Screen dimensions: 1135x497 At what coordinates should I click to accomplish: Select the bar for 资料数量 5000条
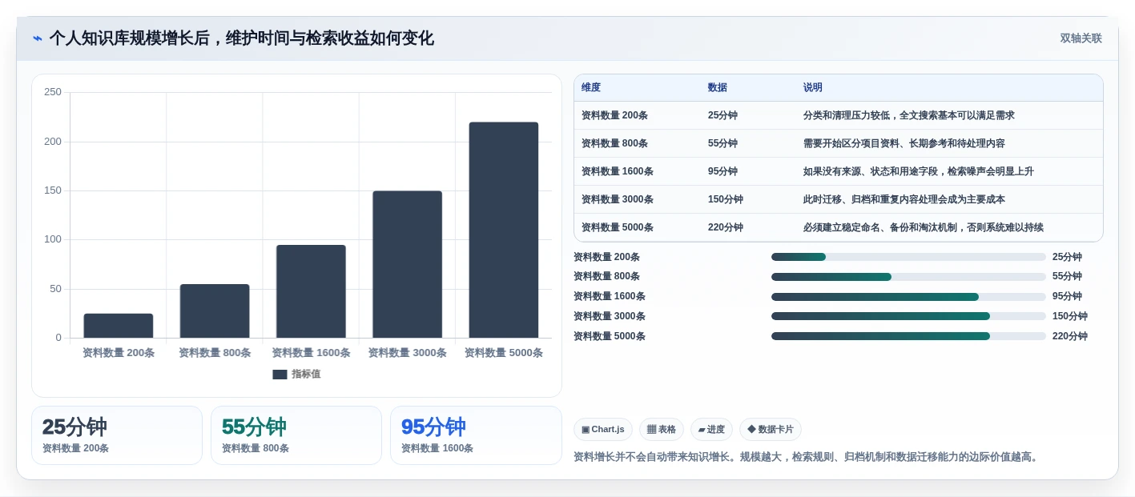point(504,230)
